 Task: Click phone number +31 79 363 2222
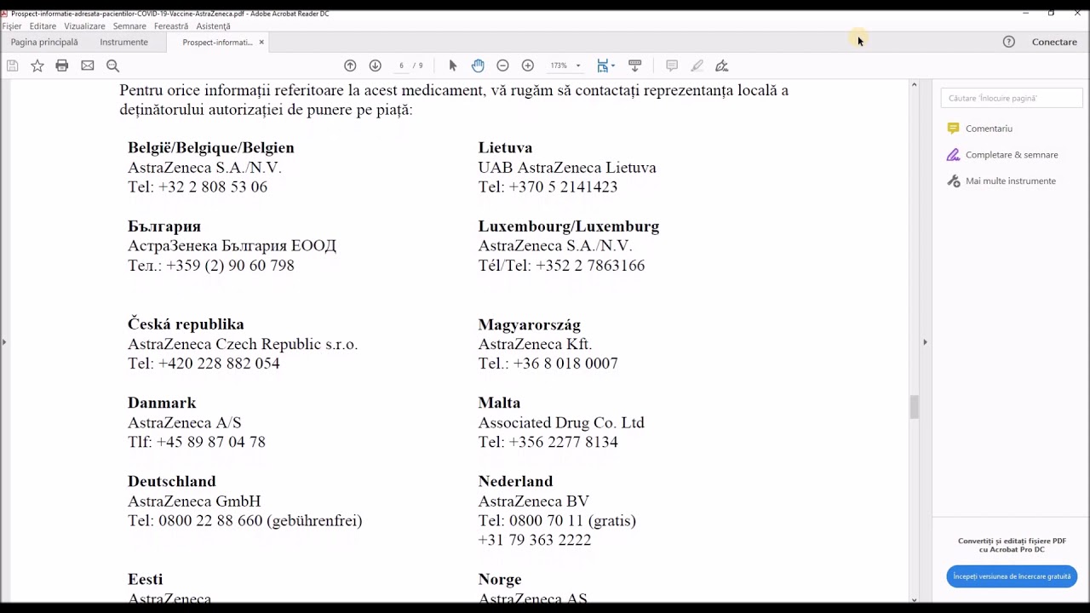535,541
